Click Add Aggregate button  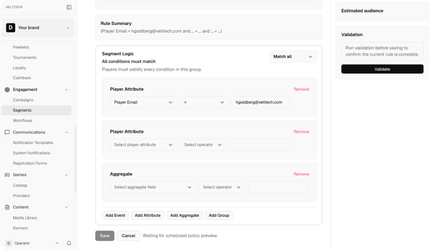click(x=185, y=215)
